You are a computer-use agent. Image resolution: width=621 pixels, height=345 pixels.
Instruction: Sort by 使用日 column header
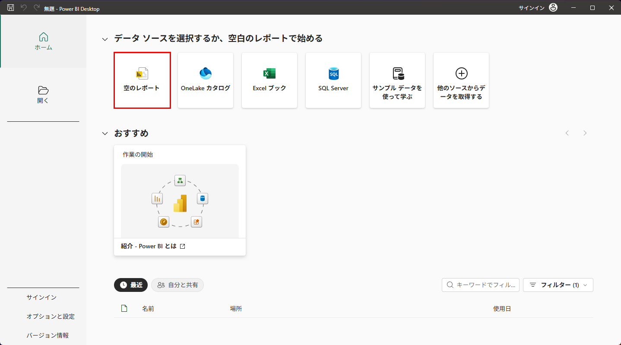click(502, 309)
